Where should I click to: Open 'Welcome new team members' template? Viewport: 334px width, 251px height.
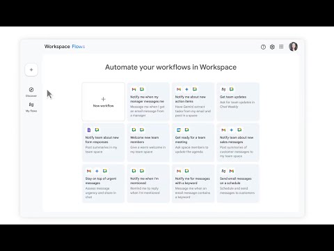point(148,142)
